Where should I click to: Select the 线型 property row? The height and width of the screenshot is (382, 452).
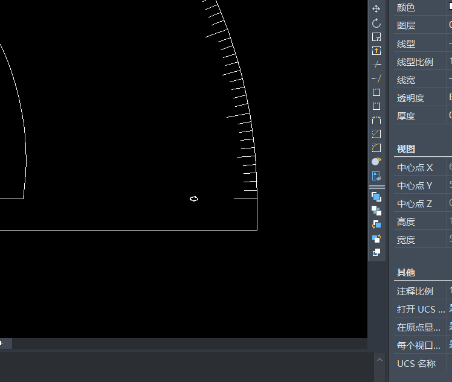click(x=423, y=44)
